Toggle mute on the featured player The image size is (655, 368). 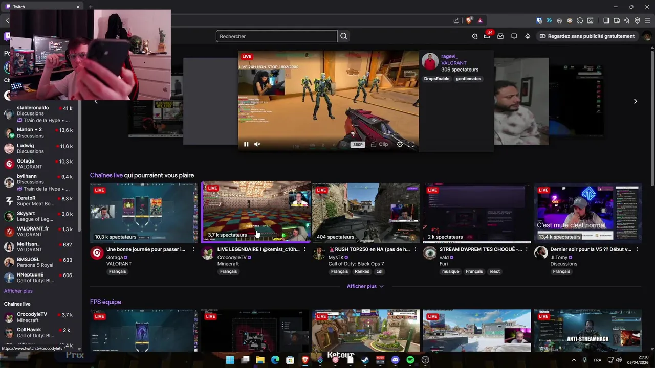click(x=257, y=144)
